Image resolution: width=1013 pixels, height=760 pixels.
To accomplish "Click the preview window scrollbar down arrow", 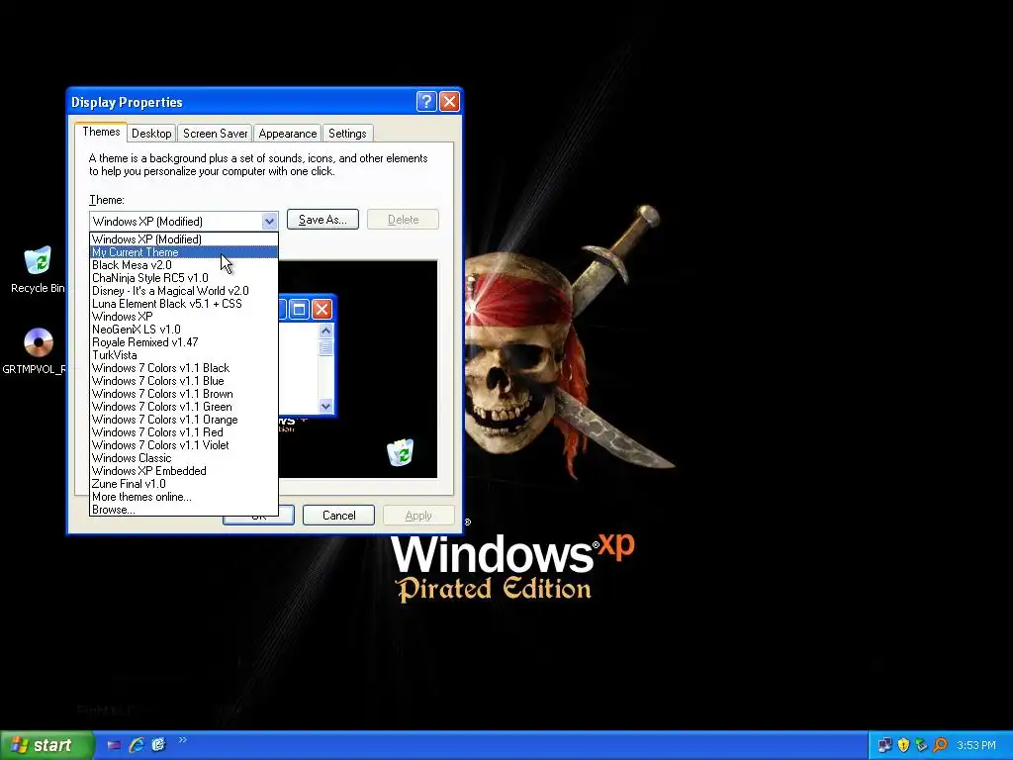I will point(325,406).
